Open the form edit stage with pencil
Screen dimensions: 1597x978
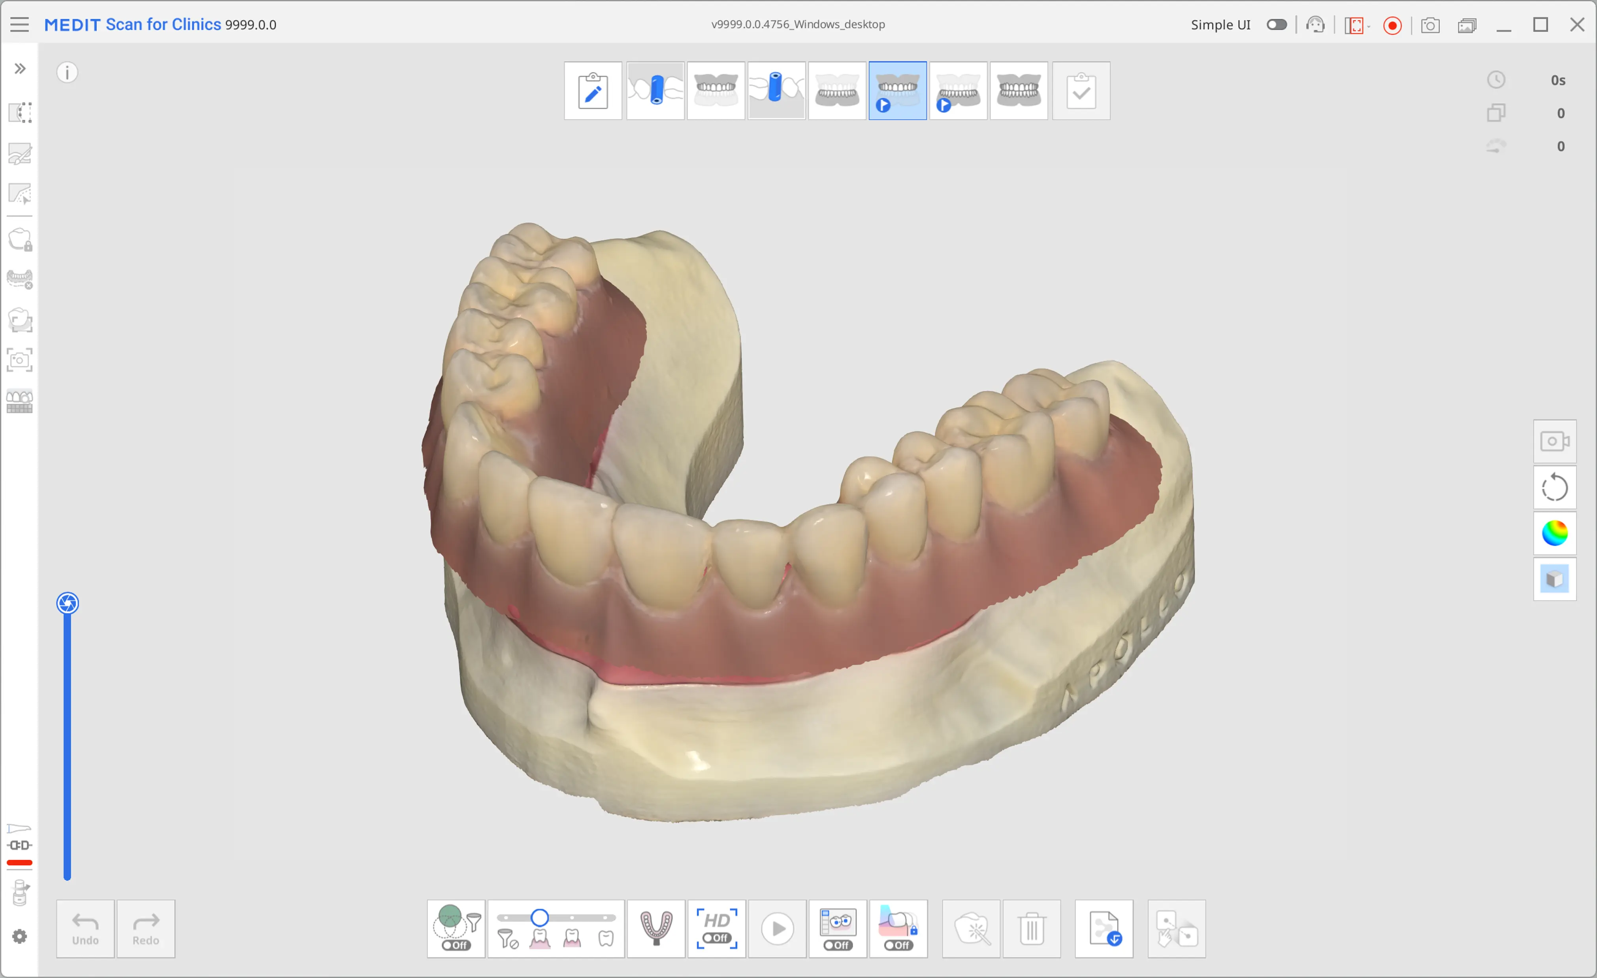592,91
